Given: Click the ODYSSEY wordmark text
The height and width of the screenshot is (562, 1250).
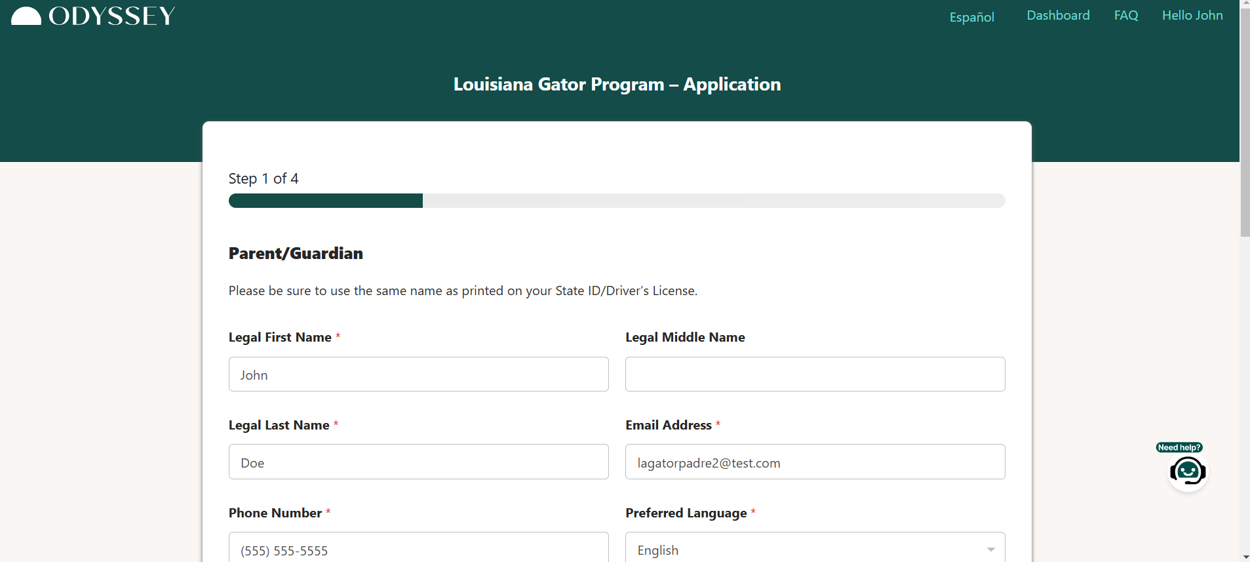Looking at the screenshot, I should 112,16.
